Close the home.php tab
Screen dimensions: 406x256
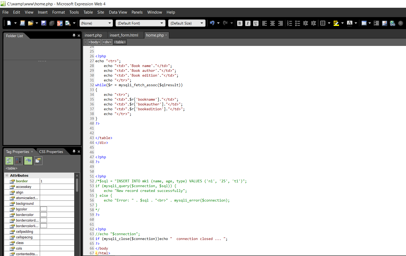point(166,35)
